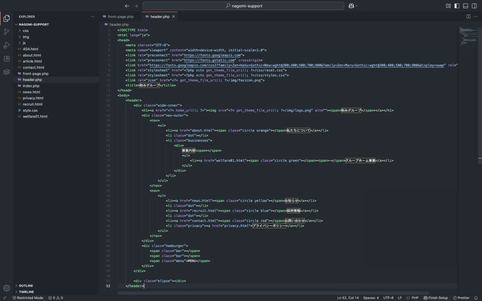The height and width of the screenshot is (301, 482).
Task: Expand the css folder
Action: (26, 31)
